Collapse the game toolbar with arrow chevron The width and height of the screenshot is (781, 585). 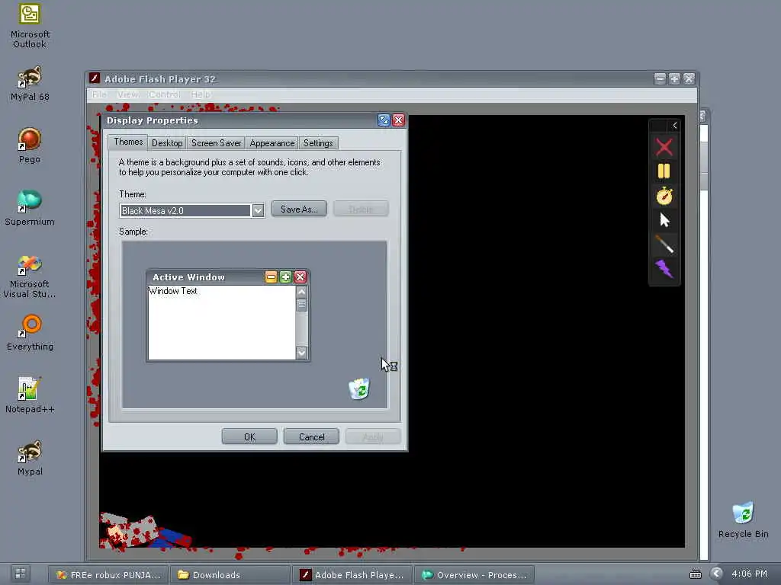tap(674, 126)
